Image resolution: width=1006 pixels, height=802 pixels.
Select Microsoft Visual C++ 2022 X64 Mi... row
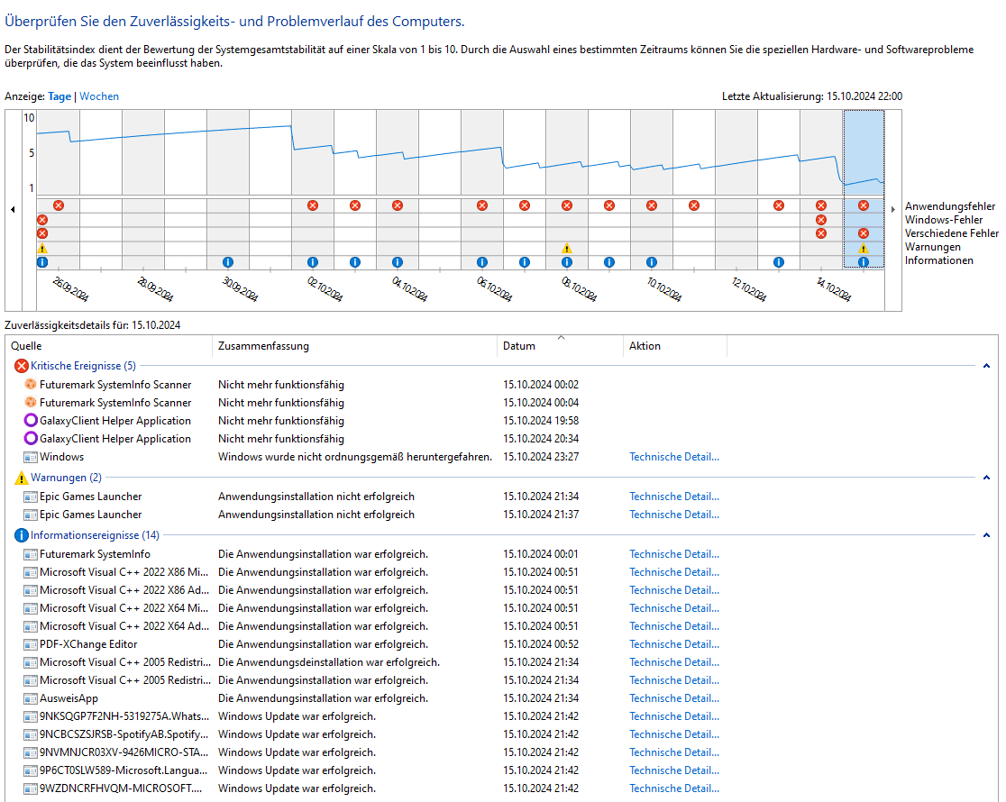coord(500,608)
